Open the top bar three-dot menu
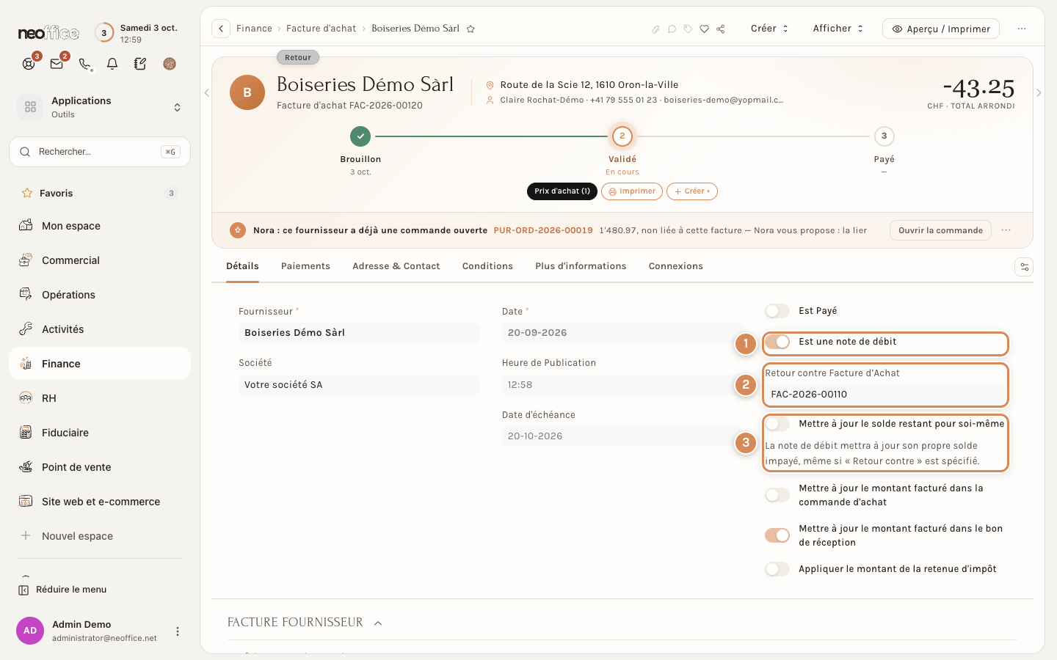1057x660 pixels. 1022,29
